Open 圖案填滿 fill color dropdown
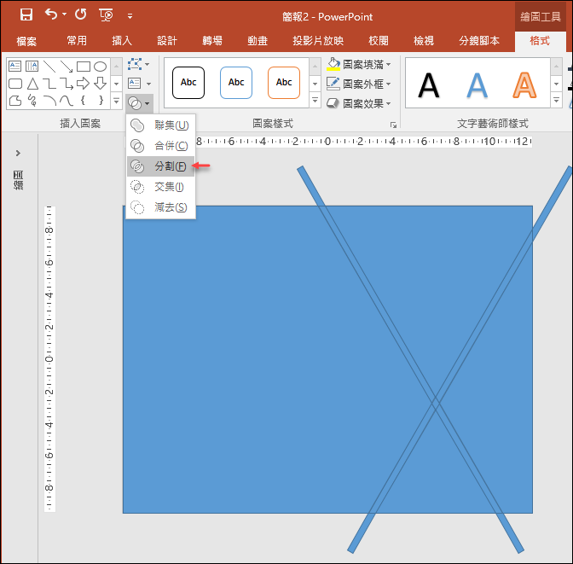573x564 pixels. 359,64
